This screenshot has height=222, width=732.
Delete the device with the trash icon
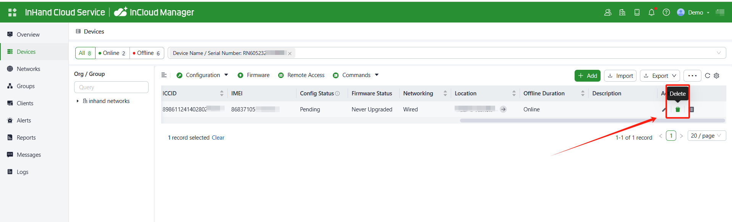[x=677, y=109]
